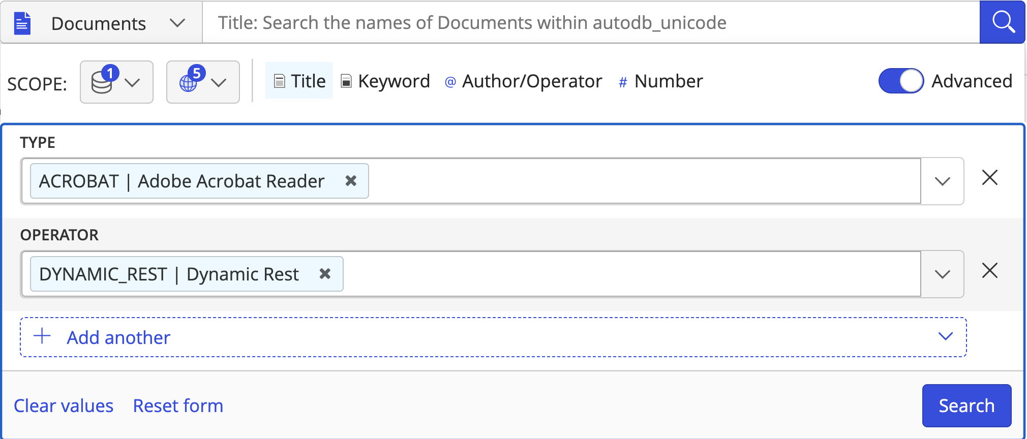The height and width of the screenshot is (439, 1027).
Task: Expand the TYPE field dropdown arrow
Action: (942, 181)
